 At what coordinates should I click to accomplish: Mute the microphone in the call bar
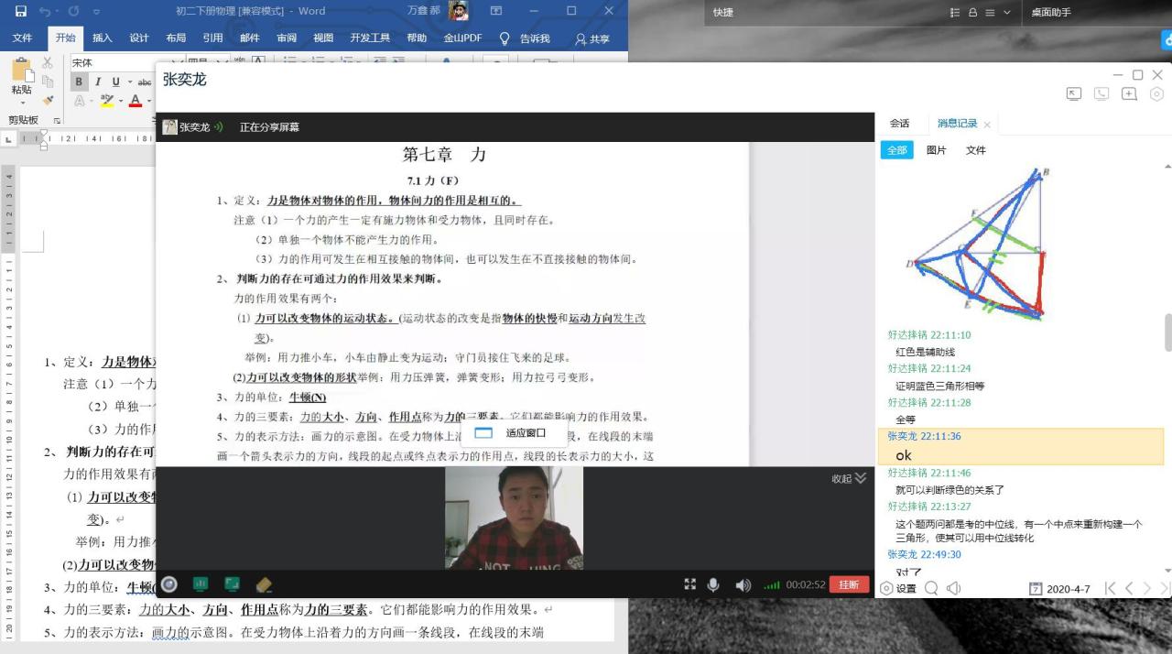[713, 584]
